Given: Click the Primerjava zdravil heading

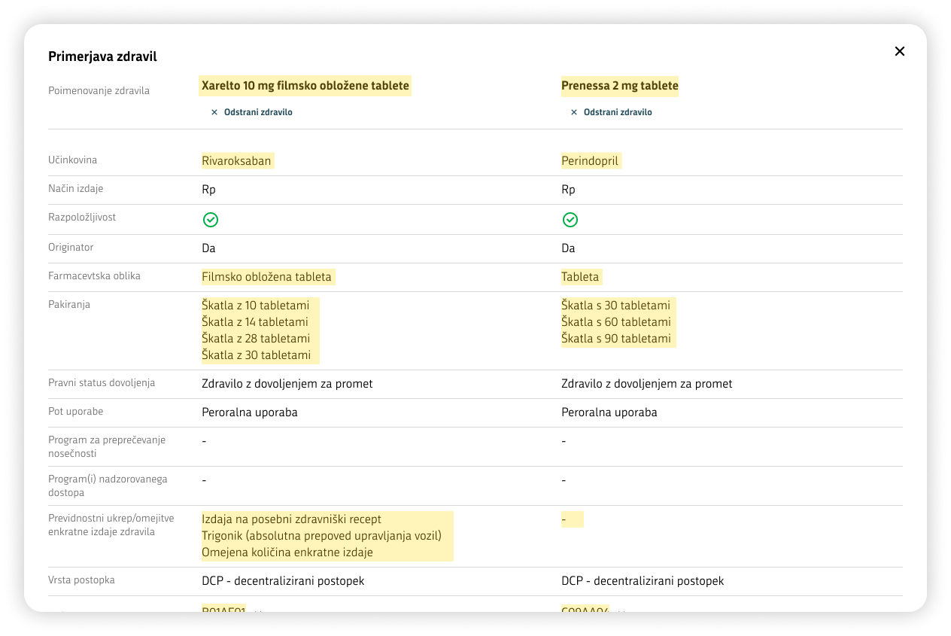Looking at the screenshot, I should pyautogui.click(x=102, y=56).
